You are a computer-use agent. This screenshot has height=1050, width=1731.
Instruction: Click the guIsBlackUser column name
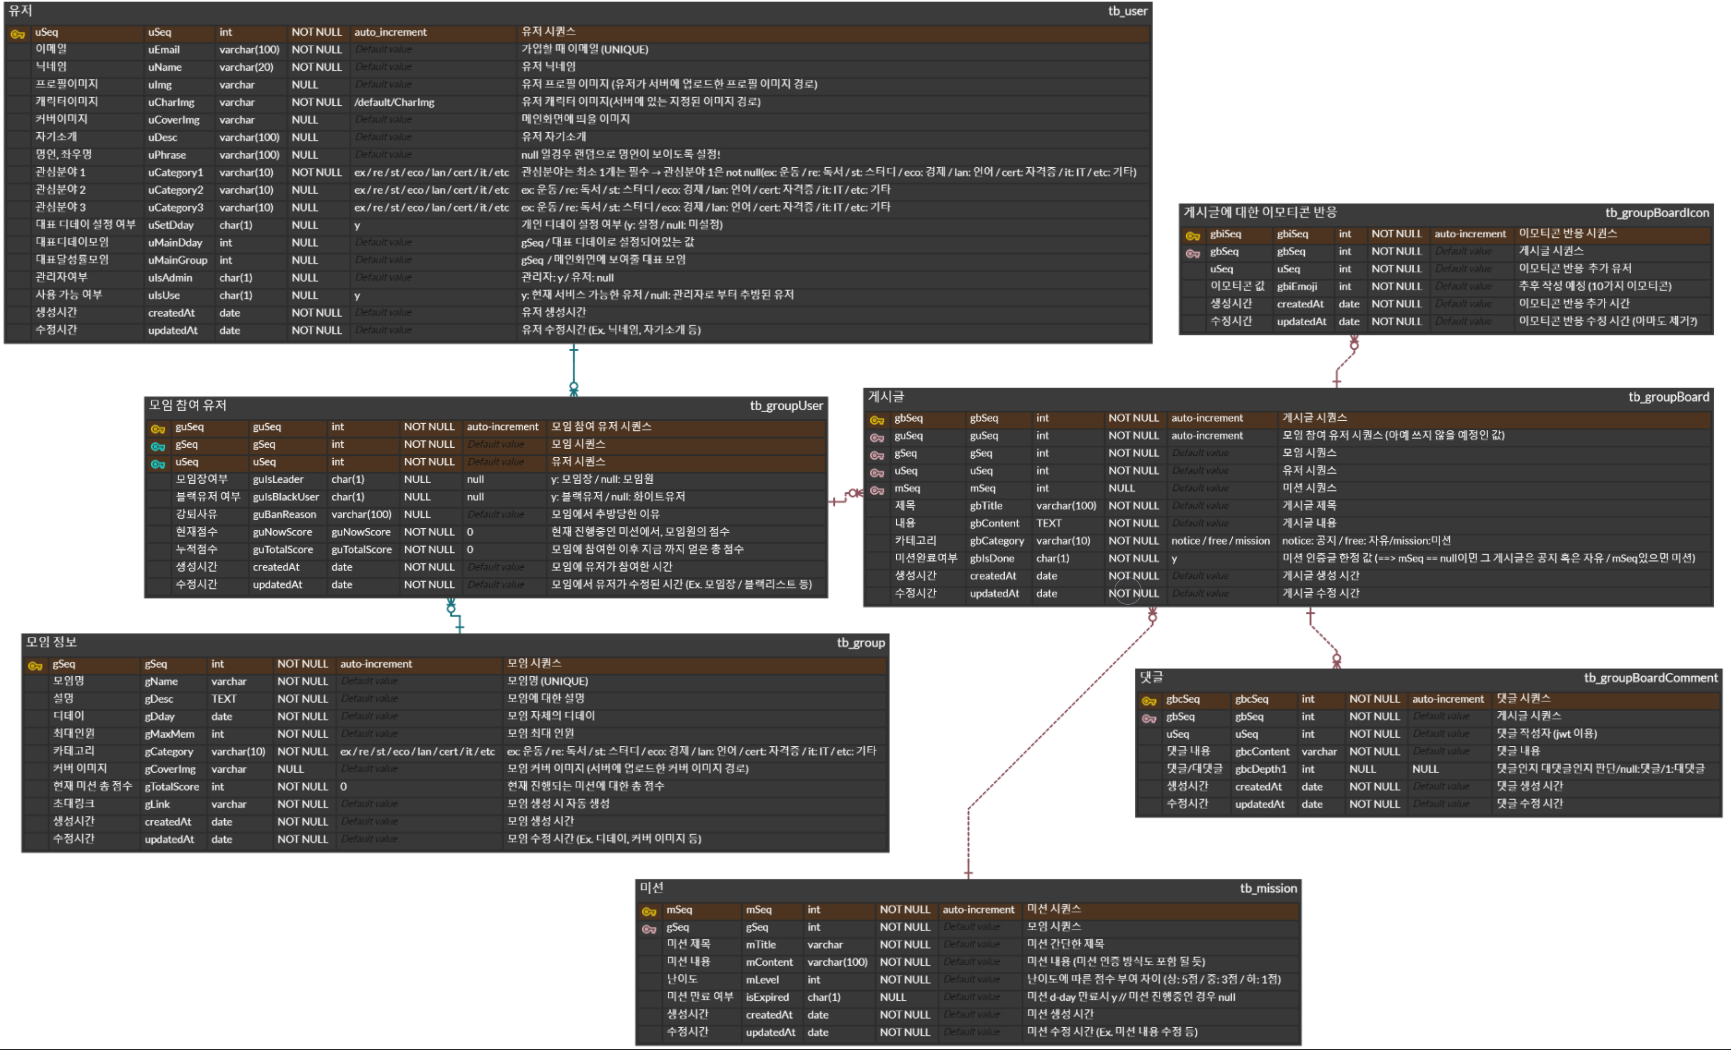(286, 497)
